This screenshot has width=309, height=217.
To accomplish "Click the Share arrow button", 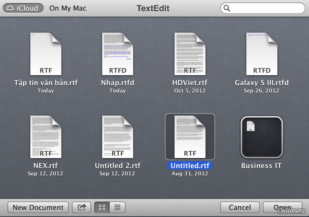I will coord(81,208).
